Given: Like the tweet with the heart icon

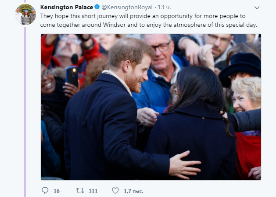Looking at the screenshot, I should coord(115,191).
